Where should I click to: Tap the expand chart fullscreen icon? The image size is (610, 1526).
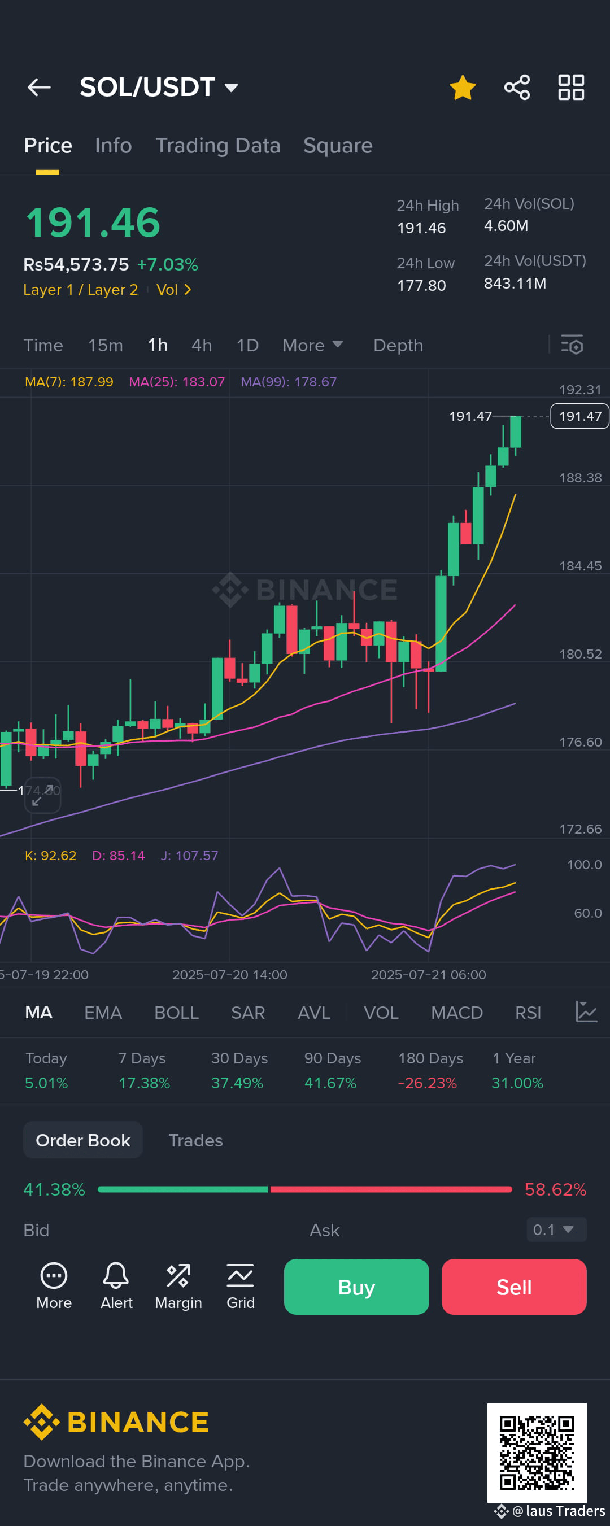coord(42,795)
